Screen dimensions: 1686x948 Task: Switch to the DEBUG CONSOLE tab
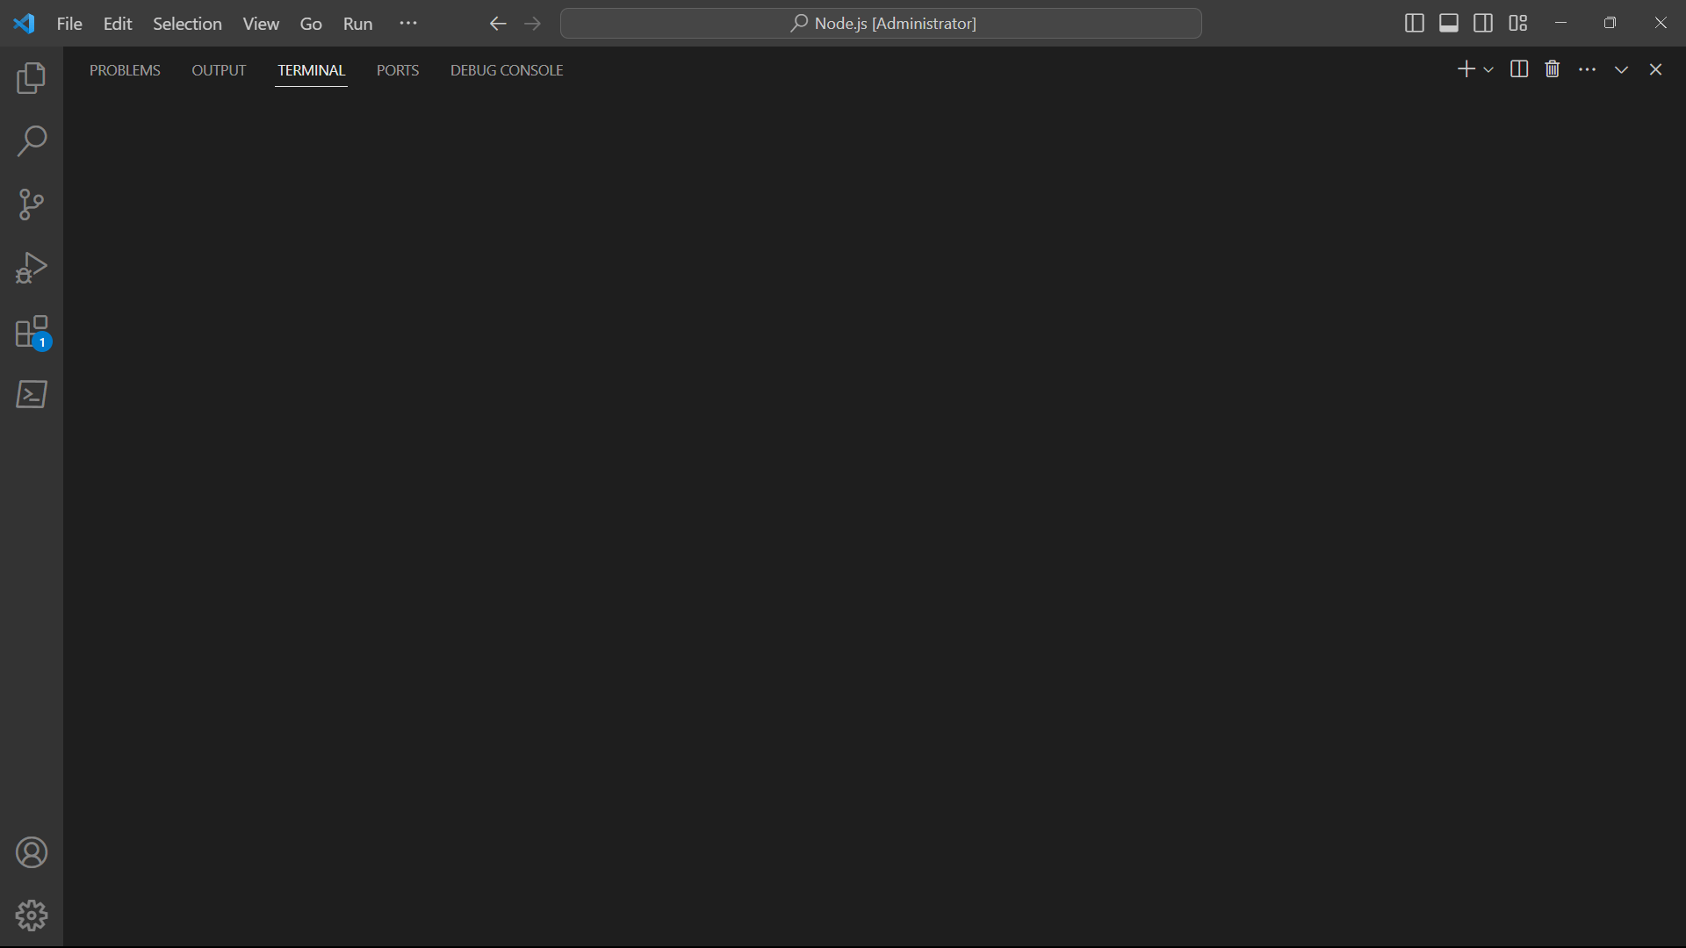point(507,70)
